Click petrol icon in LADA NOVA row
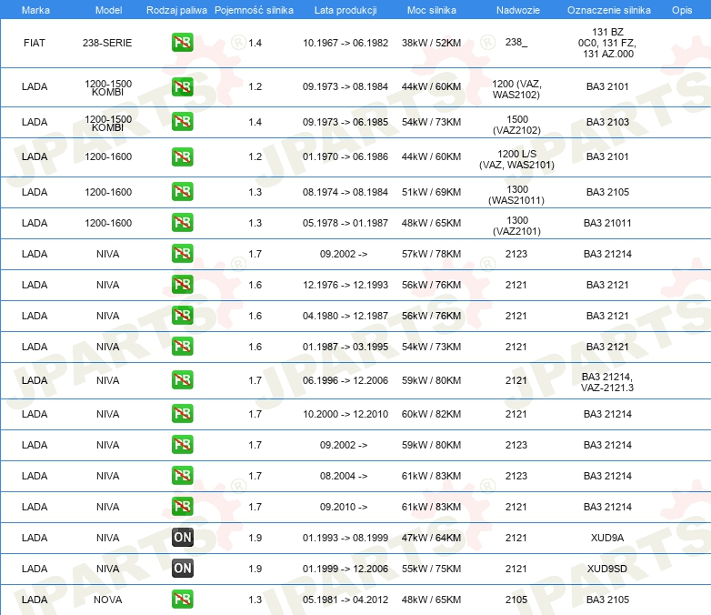Image resolution: width=711 pixels, height=615 pixels. [182, 600]
